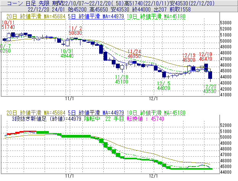
Task: Click the 前取1558 value in header
Action: point(180,10)
